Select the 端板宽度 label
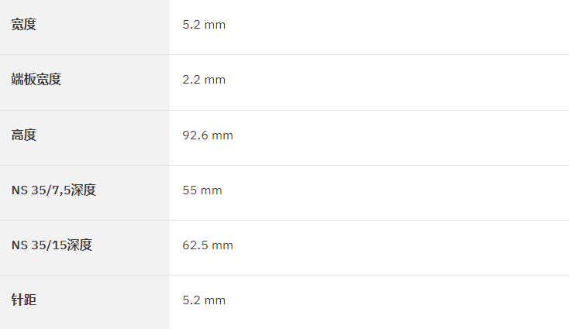 click(x=36, y=80)
